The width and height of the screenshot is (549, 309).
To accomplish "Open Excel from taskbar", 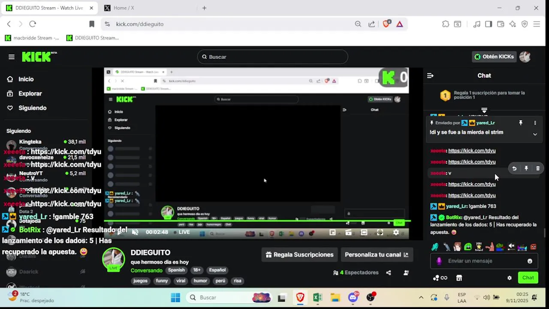I will pyautogui.click(x=317, y=297).
